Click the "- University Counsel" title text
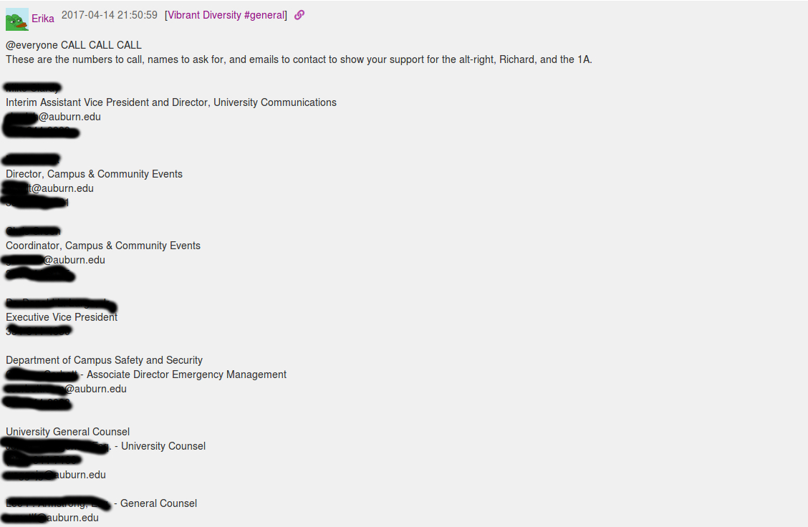Image resolution: width=808 pixels, height=527 pixels. pyautogui.click(x=163, y=446)
